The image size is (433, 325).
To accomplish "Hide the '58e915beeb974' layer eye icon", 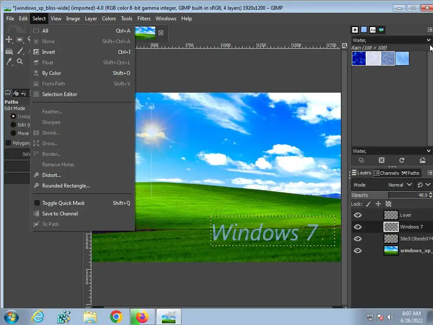I will pos(358,239).
